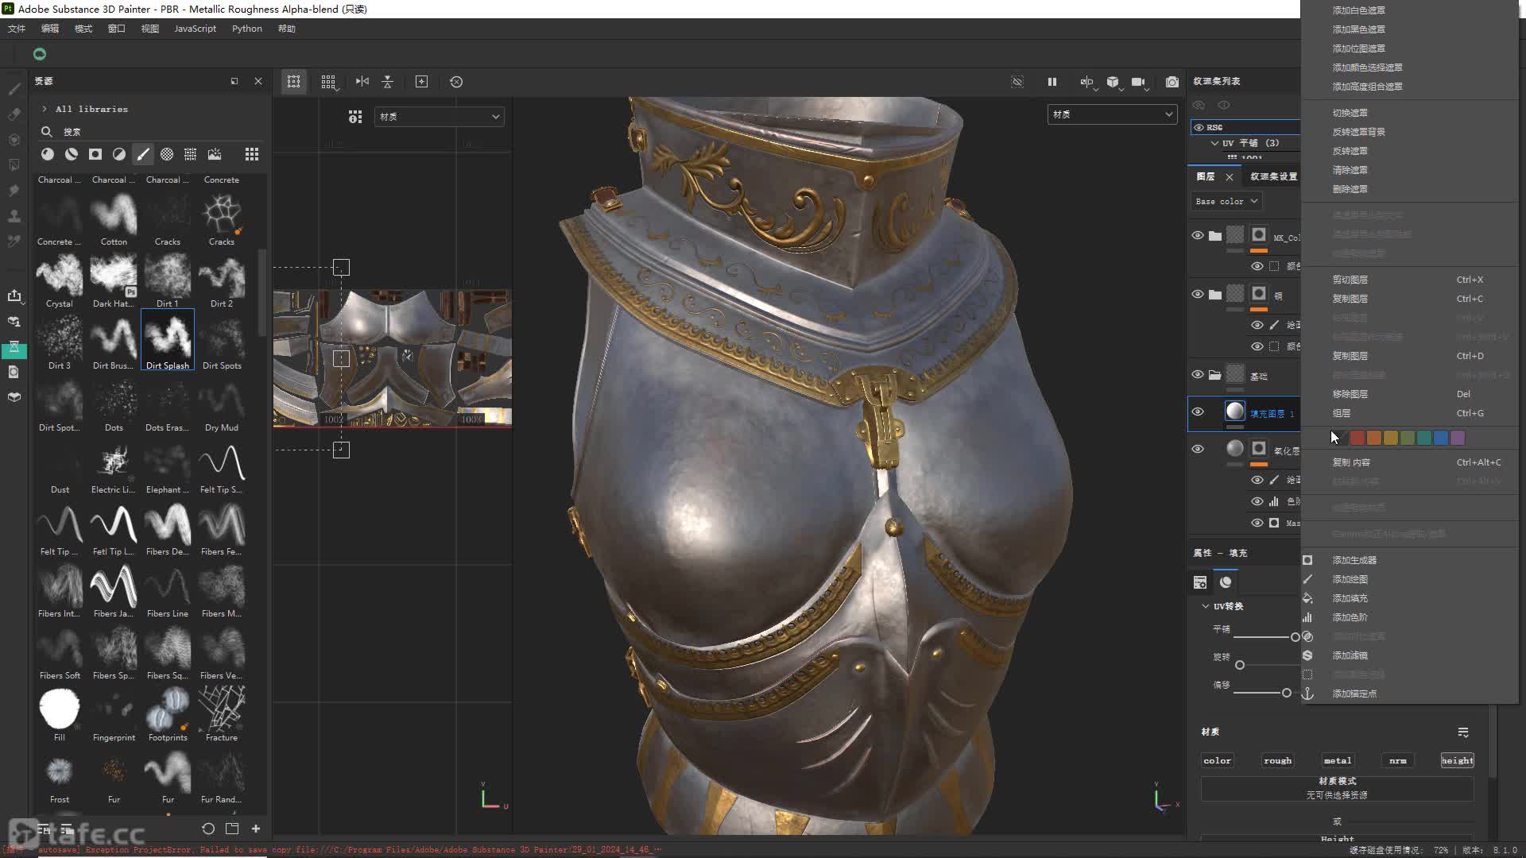The height and width of the screenshot is (858, 1526).
Task: Open the 3D view 材质 dropdown
Action: click(x=1112, y=114)
